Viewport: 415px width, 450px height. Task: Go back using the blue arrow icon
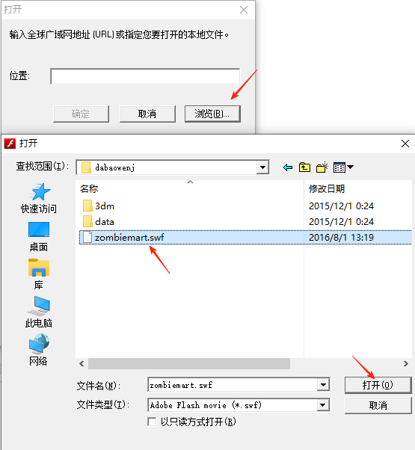288,167
